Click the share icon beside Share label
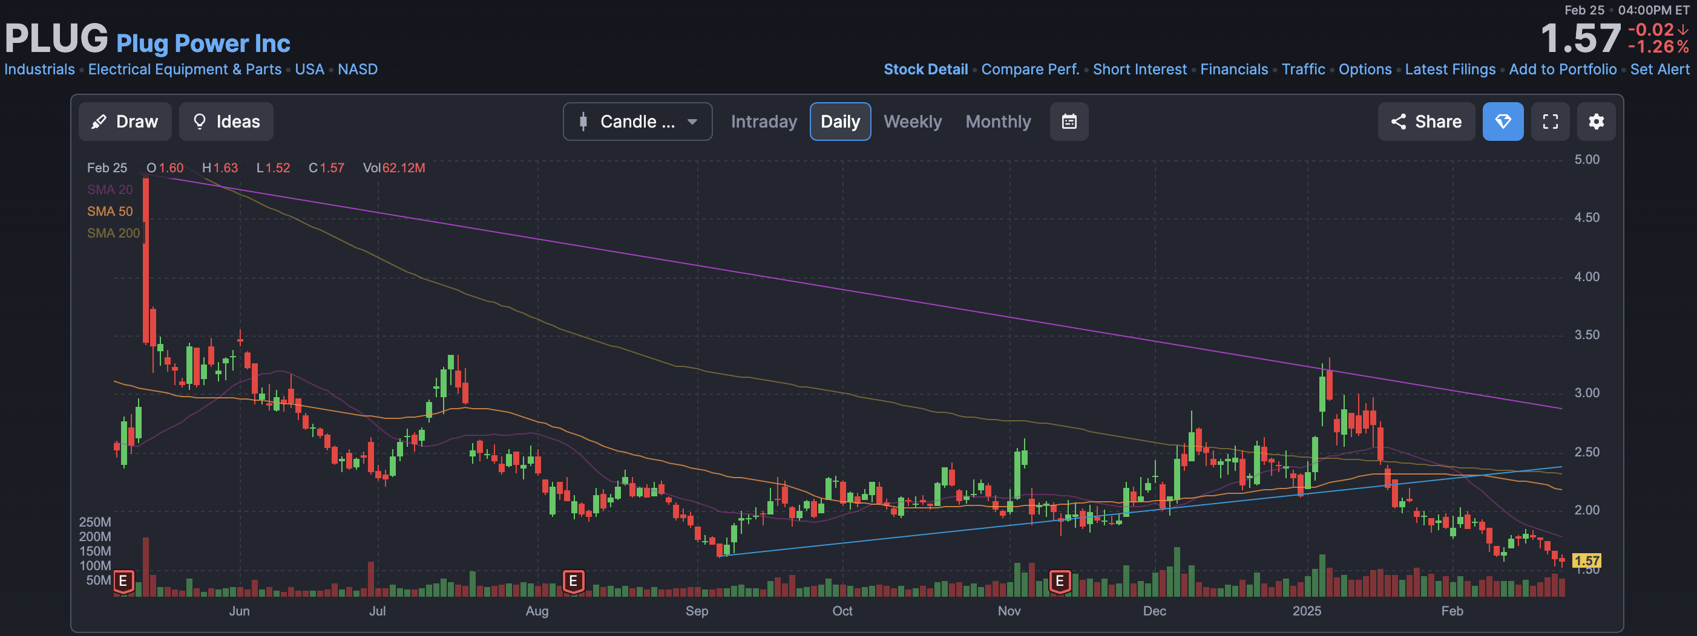Screen dimensions: 1697x636 coord(1398,122)
